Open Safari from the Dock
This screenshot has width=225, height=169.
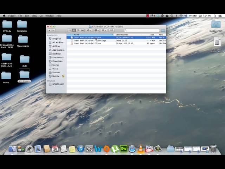(132, 149)
